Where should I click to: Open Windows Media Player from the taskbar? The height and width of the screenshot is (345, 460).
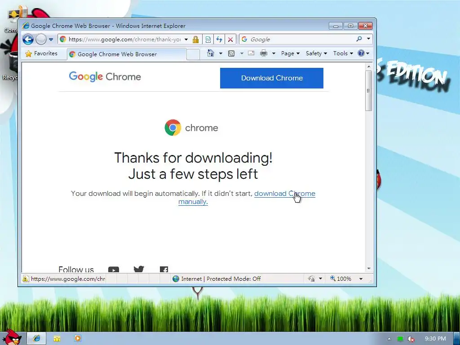click(x=77, y=339)
